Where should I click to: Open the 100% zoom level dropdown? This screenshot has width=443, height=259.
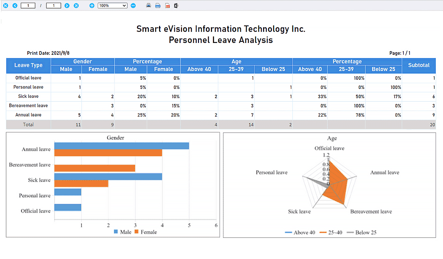(x=112, y=5)
